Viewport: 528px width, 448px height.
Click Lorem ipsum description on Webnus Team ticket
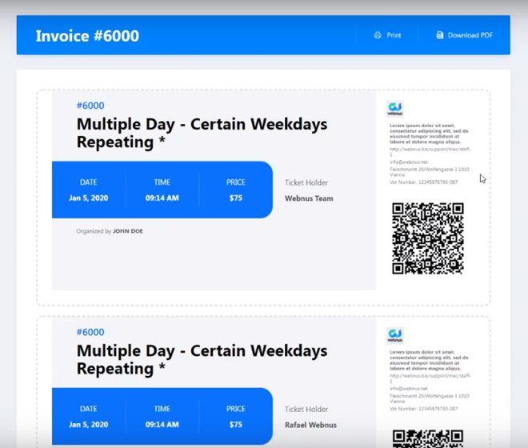(429, 134)
